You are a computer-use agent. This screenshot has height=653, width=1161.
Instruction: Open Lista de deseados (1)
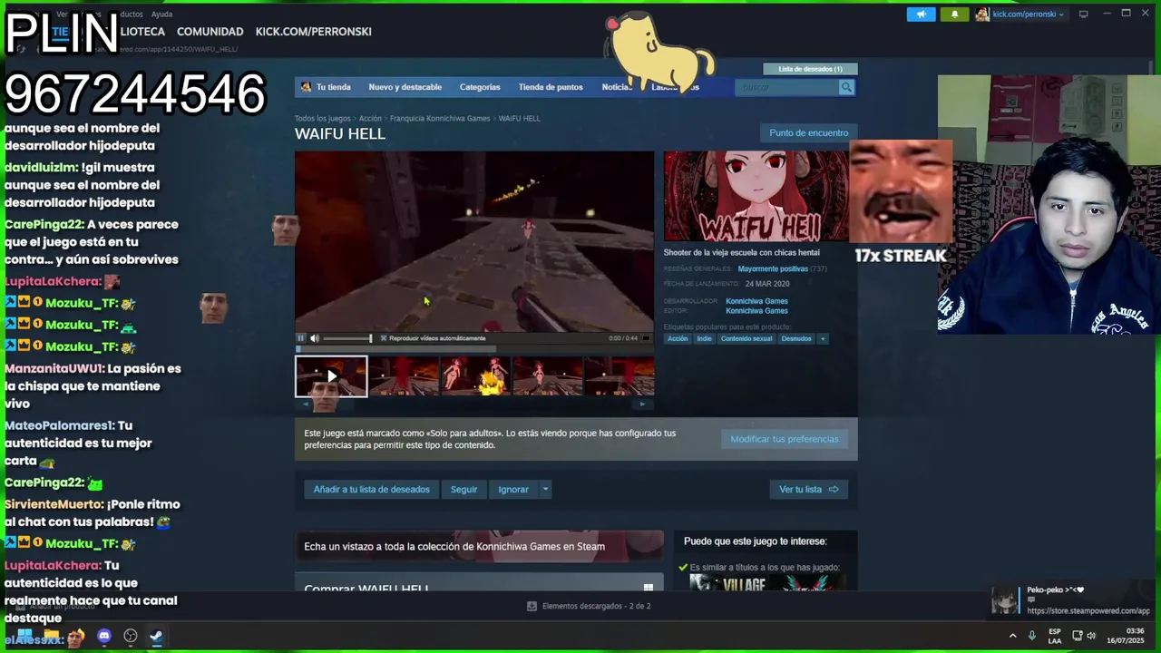tap(810, 69)
